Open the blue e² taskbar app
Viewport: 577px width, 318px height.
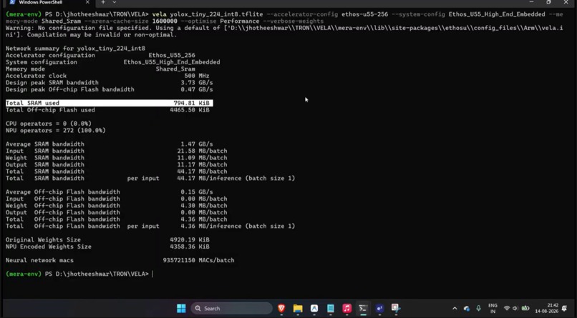coord(379,309)
